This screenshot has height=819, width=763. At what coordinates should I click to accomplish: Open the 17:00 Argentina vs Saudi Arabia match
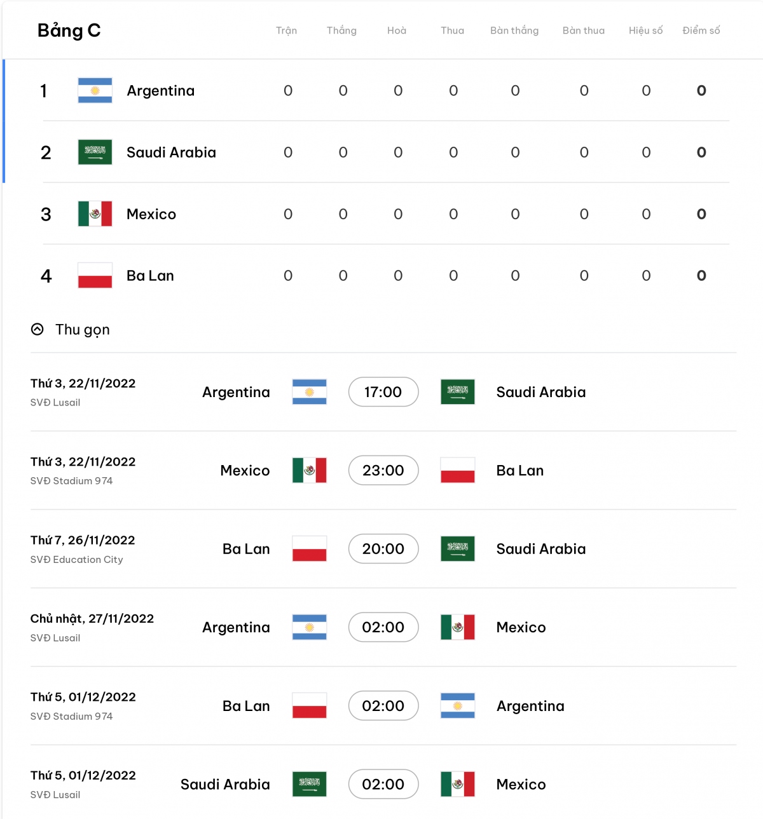(383, 392)
